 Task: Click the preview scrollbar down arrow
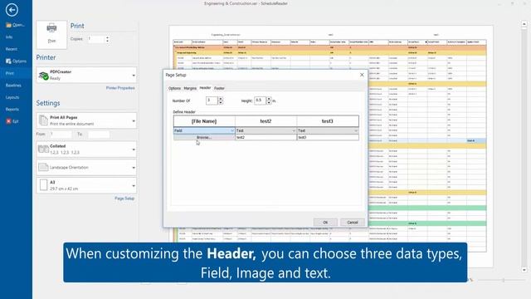click(x=524, y=270)
